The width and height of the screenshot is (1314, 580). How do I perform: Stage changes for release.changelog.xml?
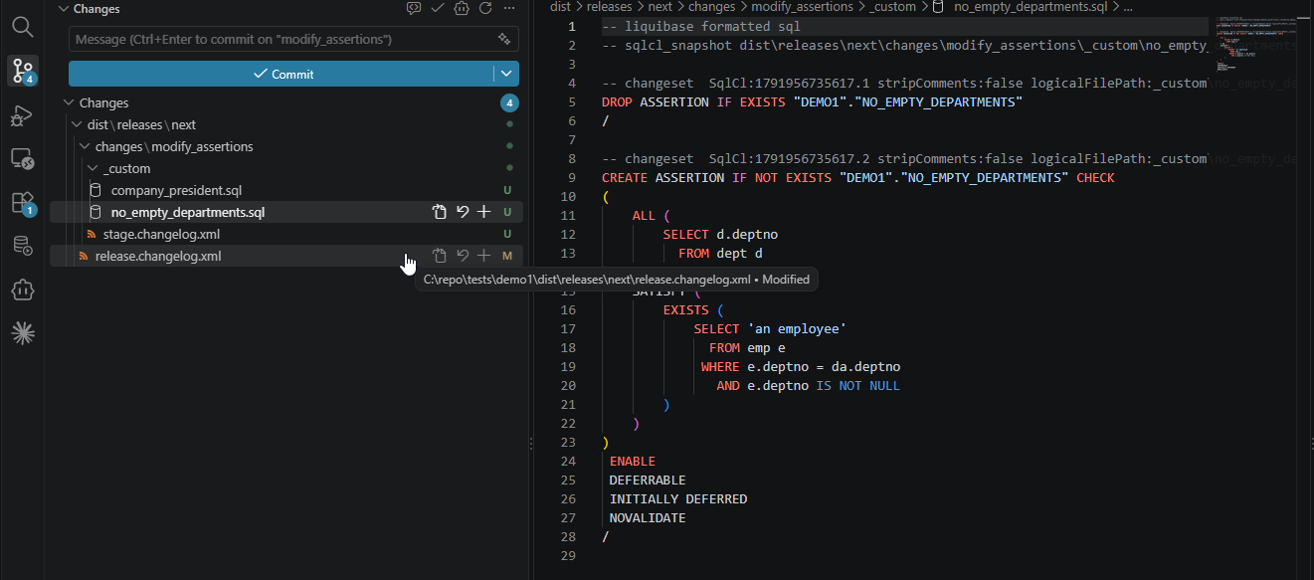pos(484,256)
